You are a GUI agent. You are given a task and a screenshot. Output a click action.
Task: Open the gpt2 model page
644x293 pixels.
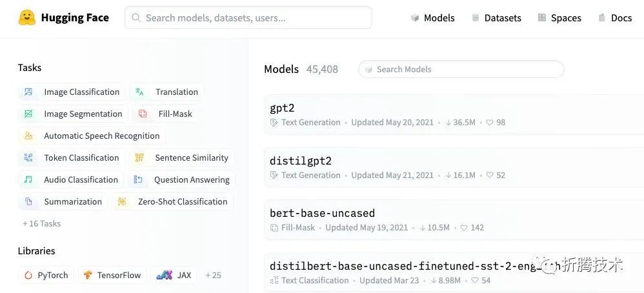coord(282,108)
